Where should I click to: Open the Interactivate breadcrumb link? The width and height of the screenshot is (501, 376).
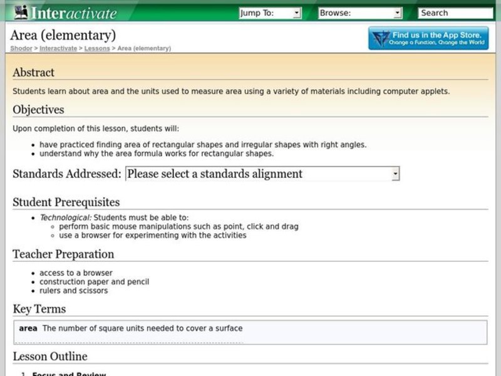(x=57, y=48)
